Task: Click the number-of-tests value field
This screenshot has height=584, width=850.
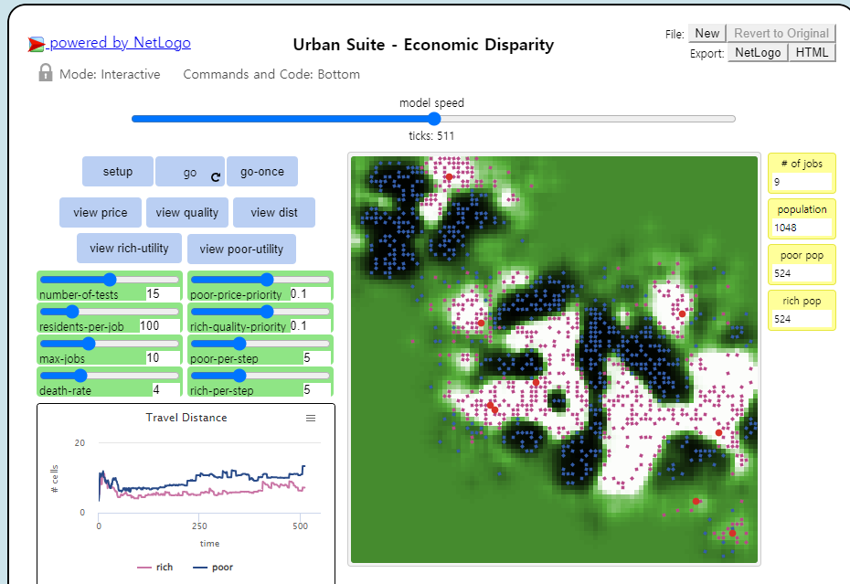Action: coord(163,294)
